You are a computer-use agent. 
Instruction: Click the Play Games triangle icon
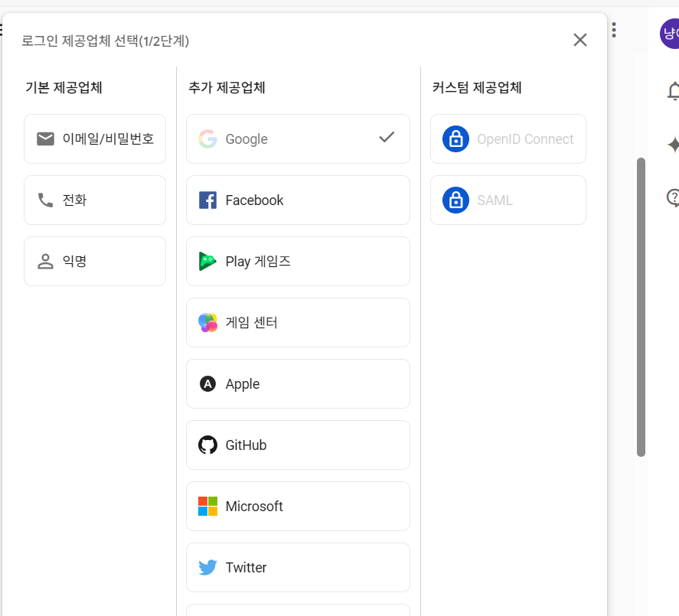(208, 261)
